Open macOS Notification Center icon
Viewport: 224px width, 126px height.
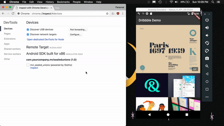[x=218, y=2]
